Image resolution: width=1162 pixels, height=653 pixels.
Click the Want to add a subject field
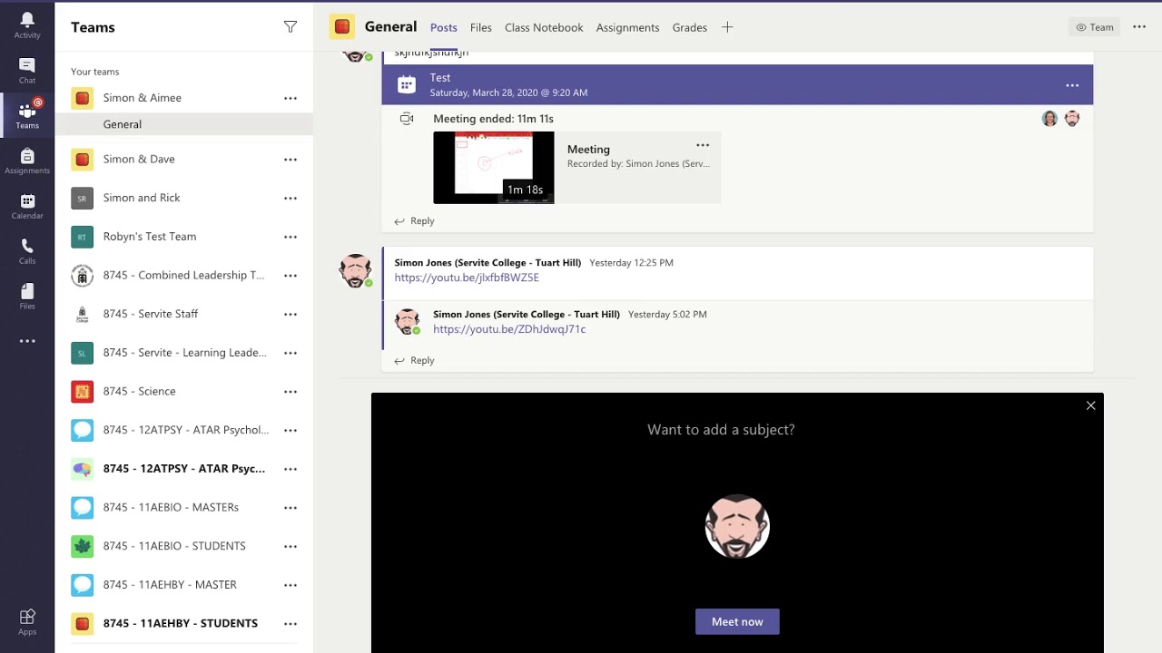(x=721, y=430)
